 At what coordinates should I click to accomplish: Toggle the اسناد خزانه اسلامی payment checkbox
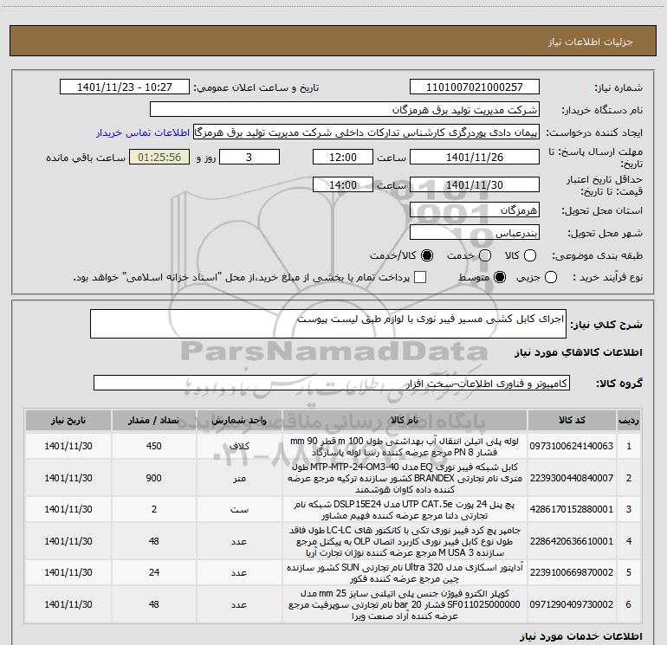pyautogui.click(x=420, y=278)
